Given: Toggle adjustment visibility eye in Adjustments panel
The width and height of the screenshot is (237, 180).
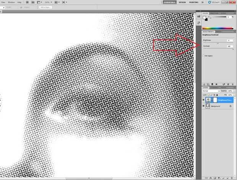Looking at the screenshot, I should pyautogui.click(x=216, y=84).
